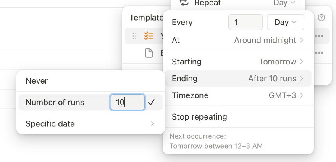Screen dimensions: 336x162
Task: Open the Starting Tomorrow setting
Action: [238, 62]
